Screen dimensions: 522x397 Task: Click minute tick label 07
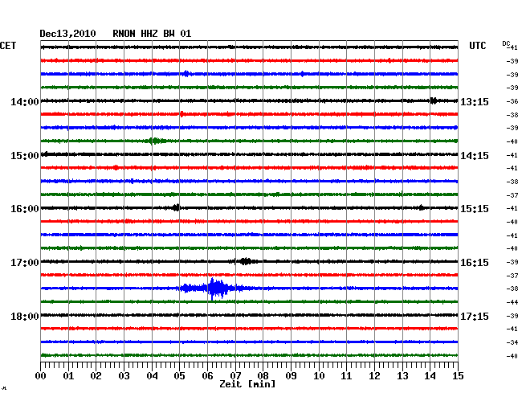tap(235, 376)
